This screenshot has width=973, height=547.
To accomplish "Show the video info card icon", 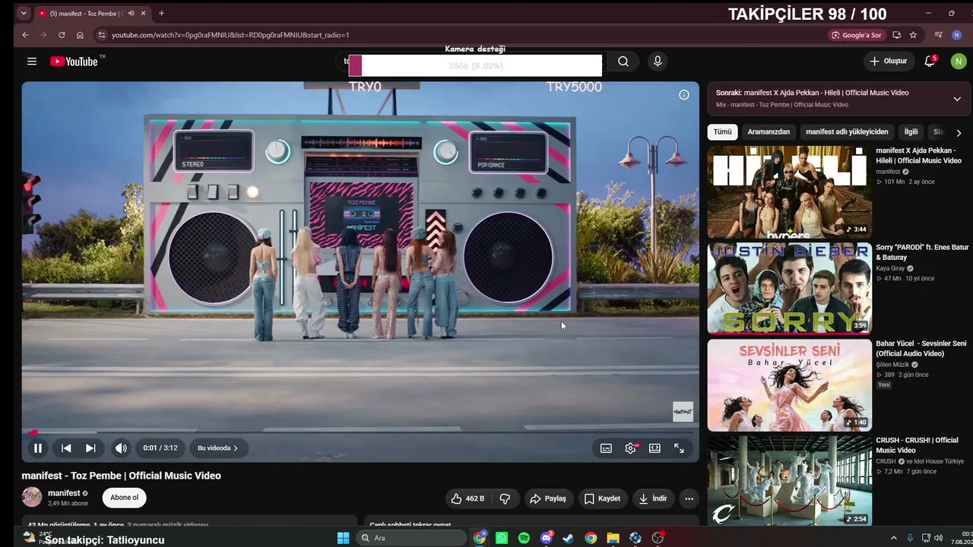I will (x=684, y=95).
